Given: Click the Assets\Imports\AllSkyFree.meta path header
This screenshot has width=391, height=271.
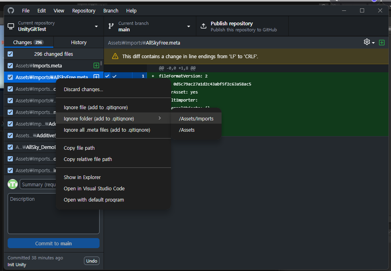Looking at the screenshot, I should [x=144, y=43].
